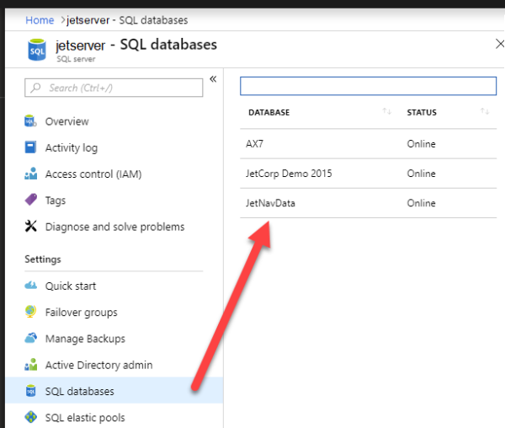Click the database filter input box
The image size is (505, 428).
point(368,86)
